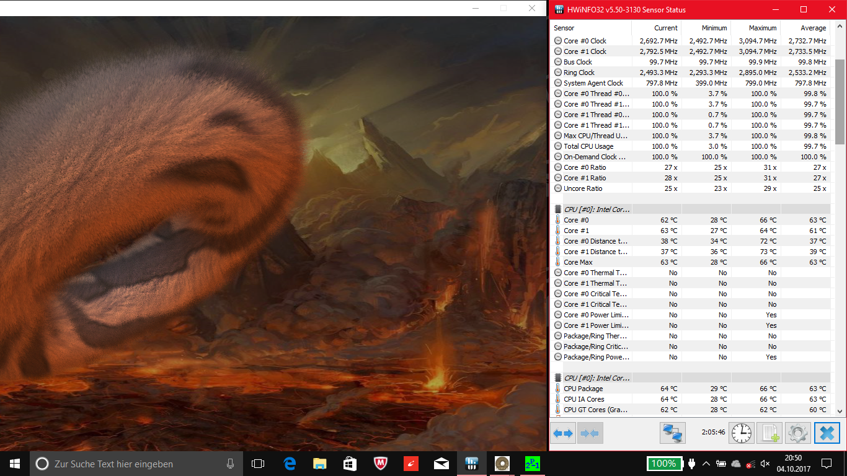This screenshot has width=847, height=476.
Task: Select the 'Uncore Ratio' sensor label
Action: tap(583, 188)
